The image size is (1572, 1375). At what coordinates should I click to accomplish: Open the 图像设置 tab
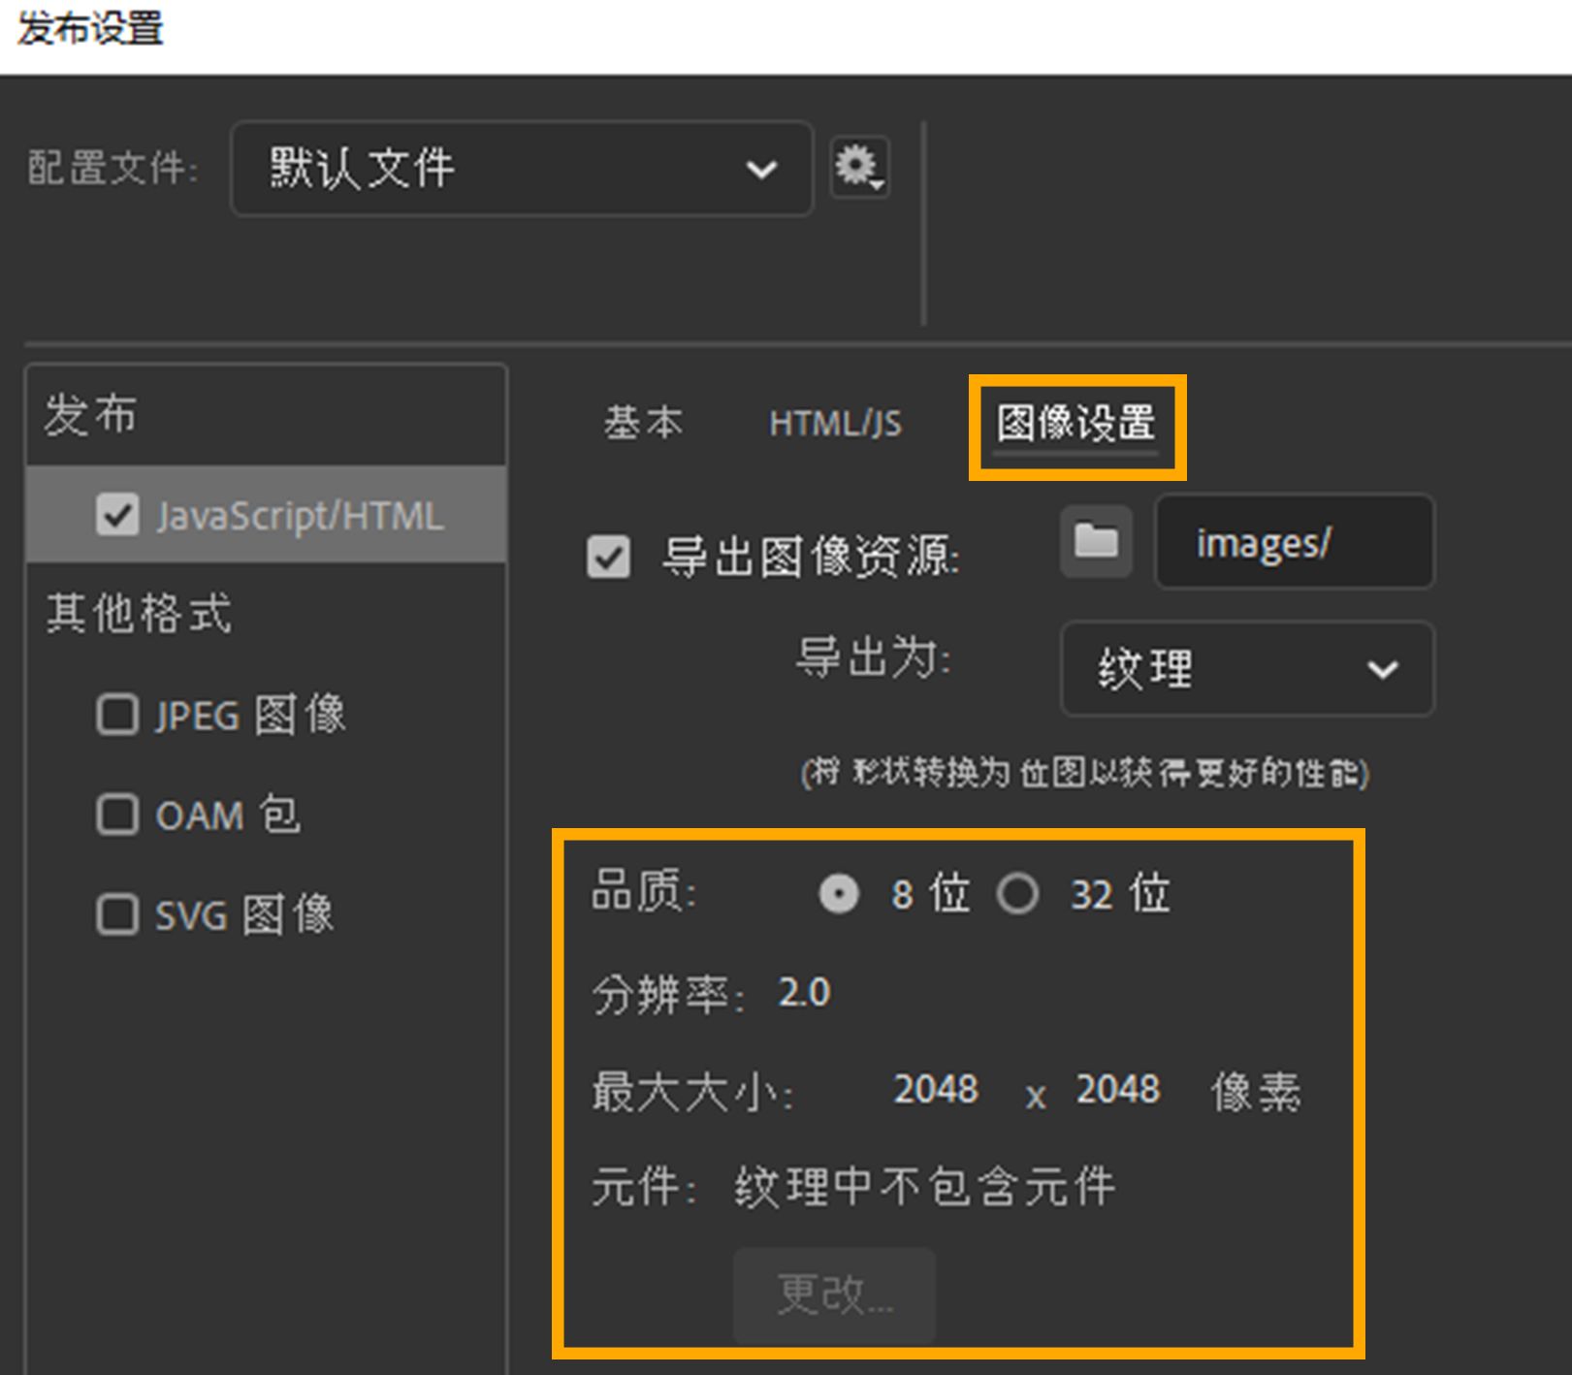[x=1076, y=423]
